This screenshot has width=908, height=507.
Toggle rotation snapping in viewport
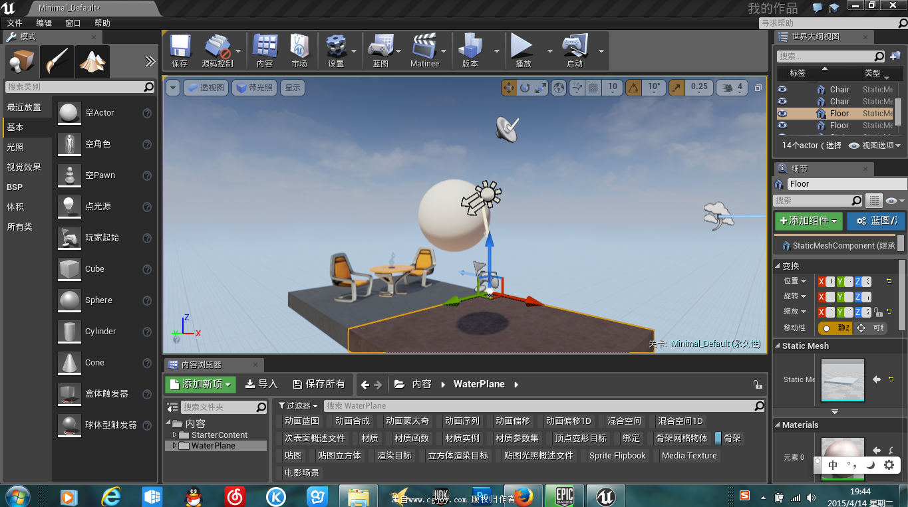coord(633,87)
